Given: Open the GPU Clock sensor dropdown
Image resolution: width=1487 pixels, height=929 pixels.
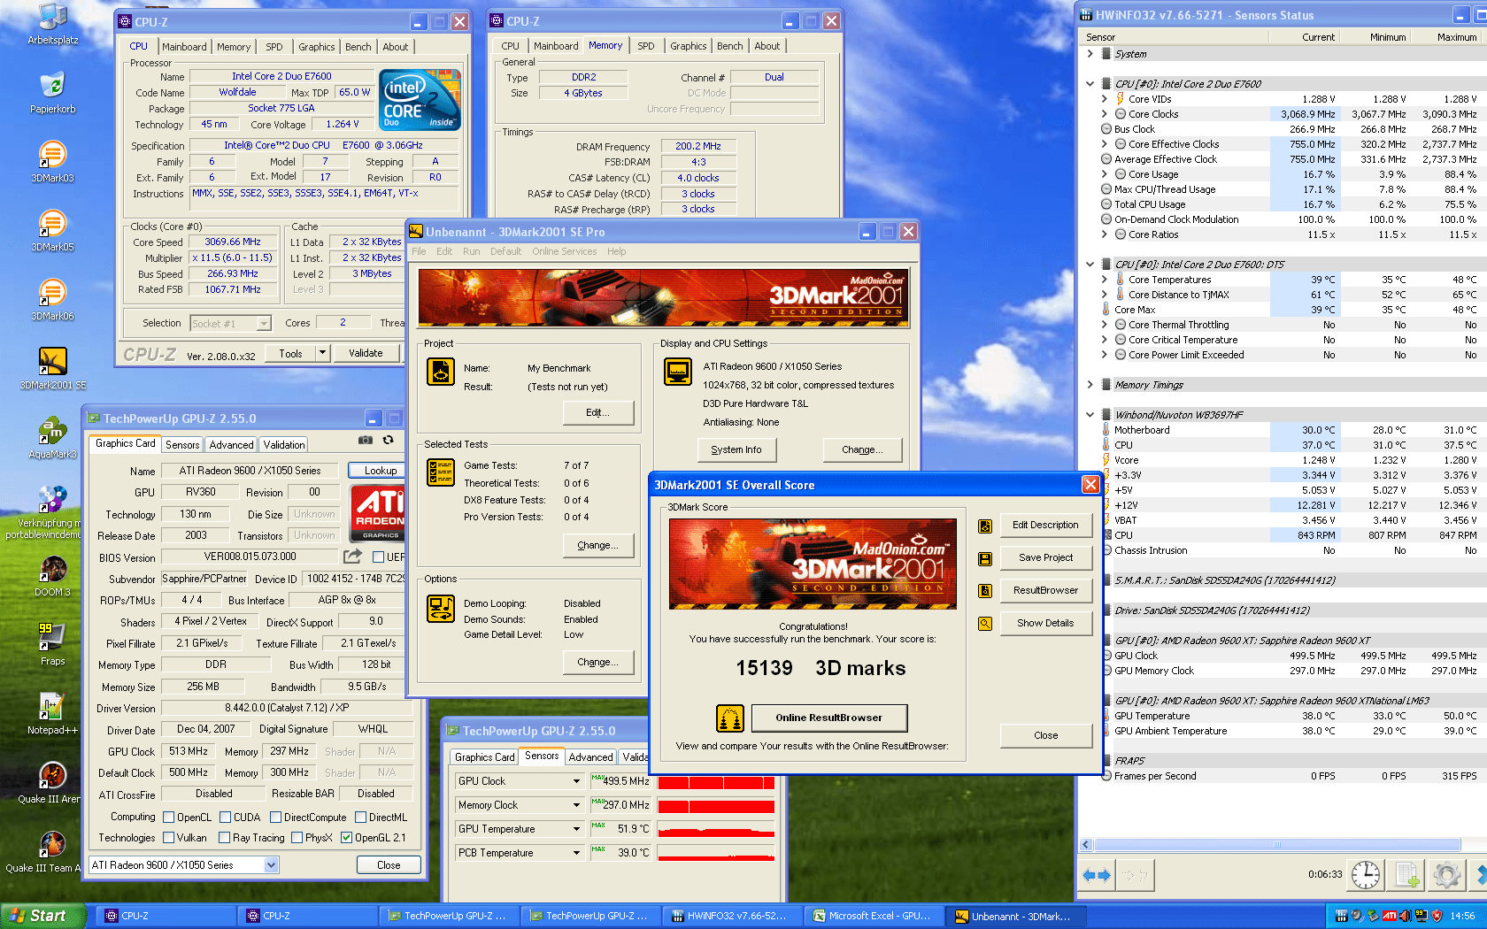Looking at the screenshot, I should click(576, 781).
